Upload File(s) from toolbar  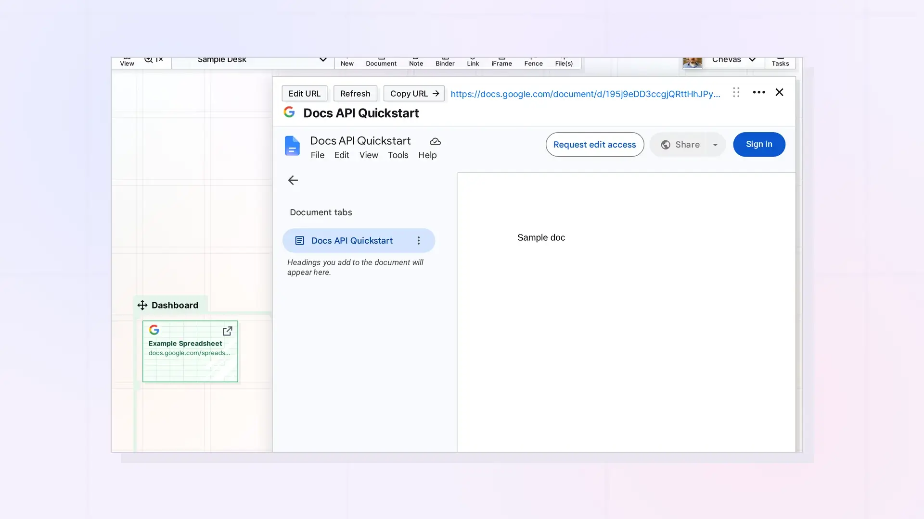pyautogui.click(x=564, y=62)
